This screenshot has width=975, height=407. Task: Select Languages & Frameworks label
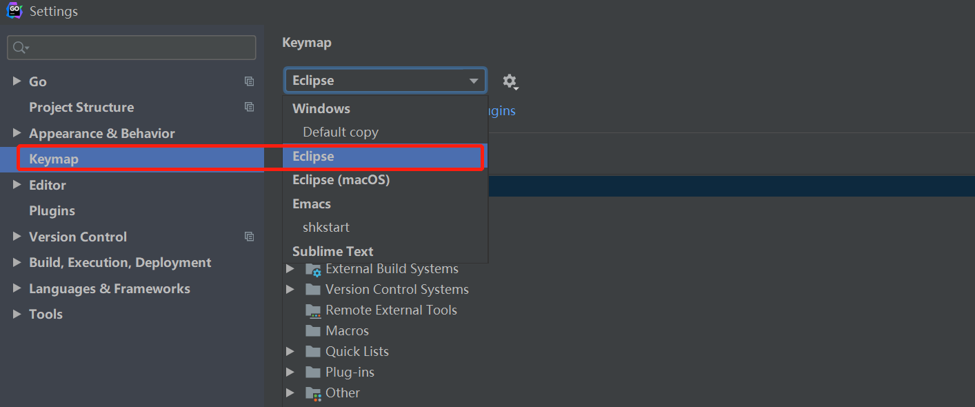(110, 288)
